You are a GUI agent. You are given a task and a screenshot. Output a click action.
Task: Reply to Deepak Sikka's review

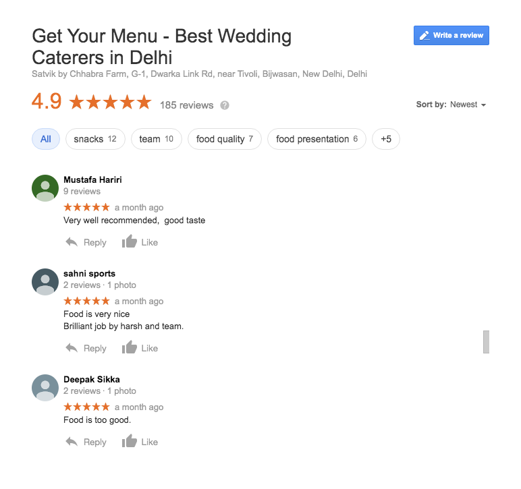pyautogui.click(x=86, y=442)
